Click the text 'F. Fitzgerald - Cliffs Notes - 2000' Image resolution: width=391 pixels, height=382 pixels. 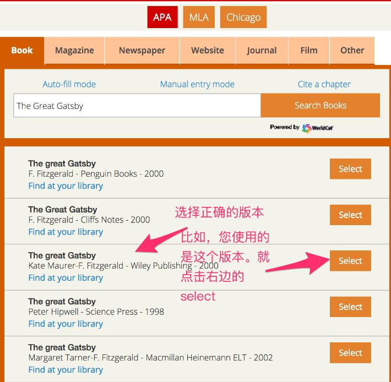(x=89, y=220)
